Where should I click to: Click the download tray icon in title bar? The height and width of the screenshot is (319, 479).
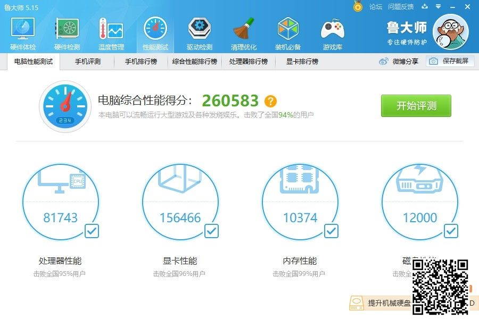point(424,6)
